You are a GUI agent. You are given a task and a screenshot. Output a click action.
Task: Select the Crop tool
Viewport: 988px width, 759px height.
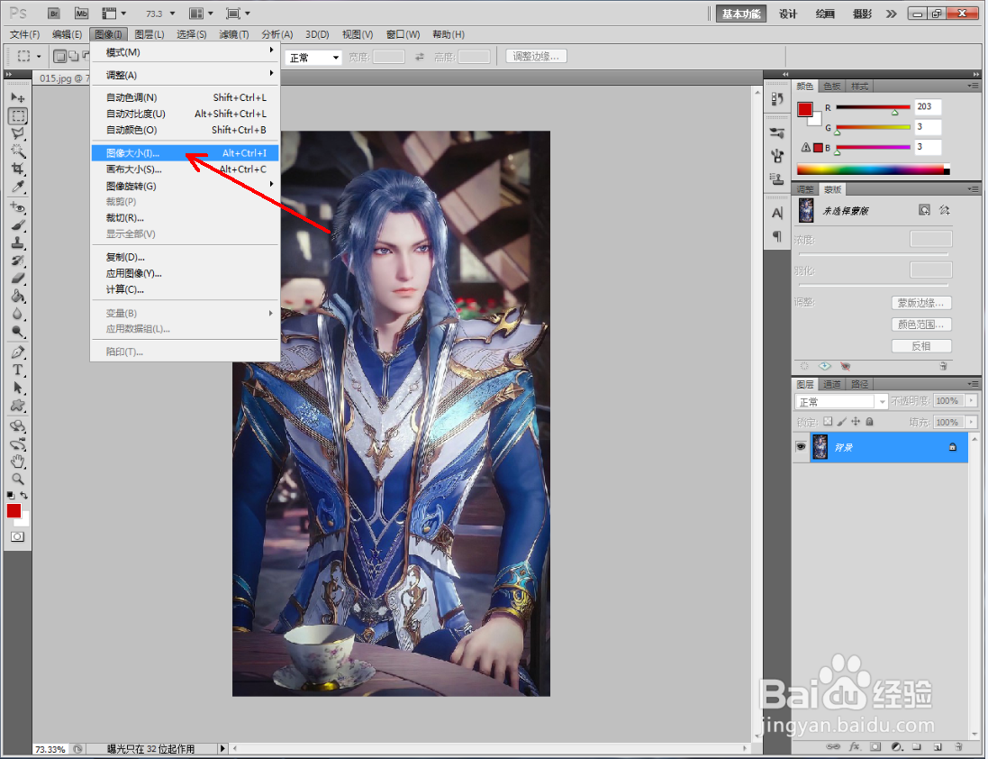click(x=18, y=169)
